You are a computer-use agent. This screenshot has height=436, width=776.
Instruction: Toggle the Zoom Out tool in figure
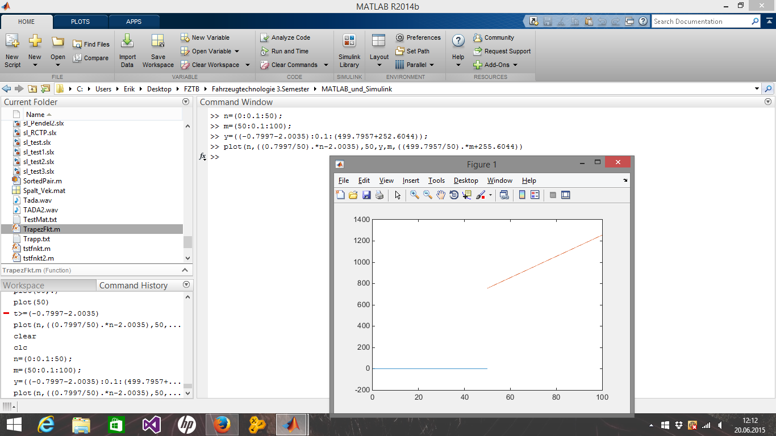click(x=428, y=195)
